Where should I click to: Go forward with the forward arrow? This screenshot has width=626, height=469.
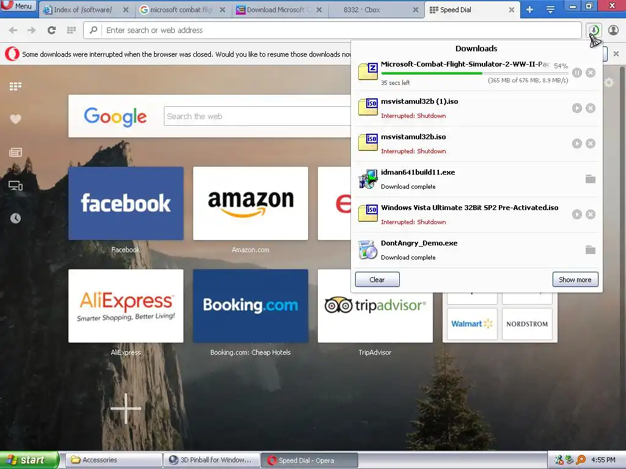[32, 31]
